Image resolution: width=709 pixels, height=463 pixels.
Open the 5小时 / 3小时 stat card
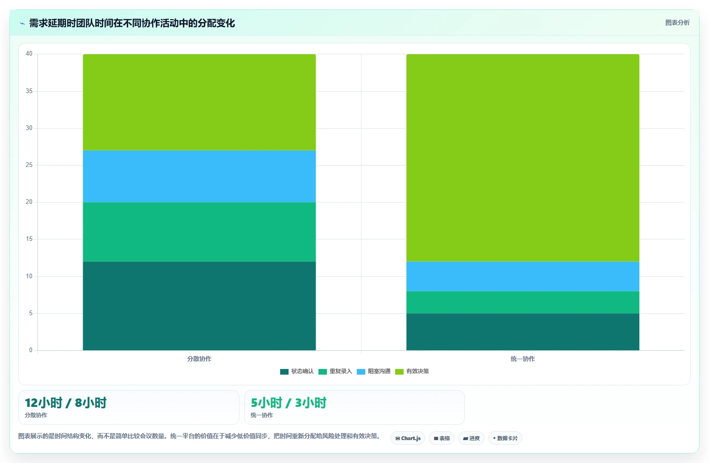(354, 407)
